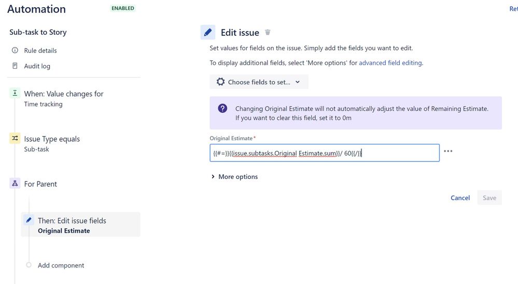Click pencil icon beside Then: Edit issue fields
Screen dimensions: 518x284
point(29,220)
